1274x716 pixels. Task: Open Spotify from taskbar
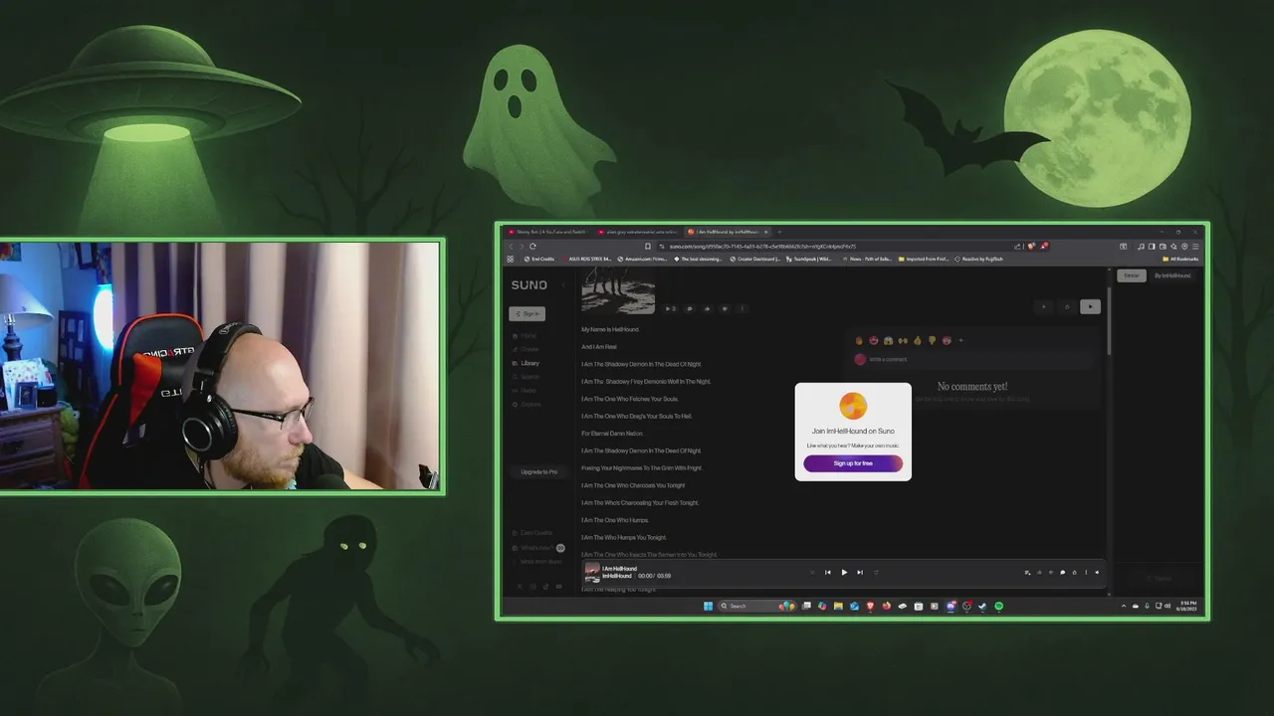[998, 606]
